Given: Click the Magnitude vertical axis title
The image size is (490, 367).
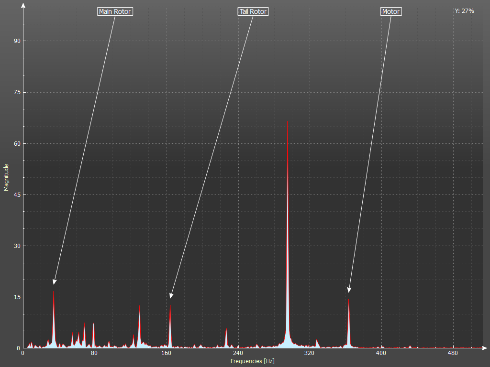Looking at the screenshot, I should click(x=6, y=177).
